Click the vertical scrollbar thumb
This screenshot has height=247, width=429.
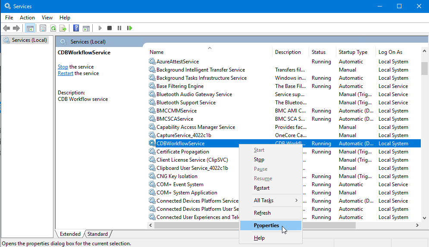click(424, 69)
